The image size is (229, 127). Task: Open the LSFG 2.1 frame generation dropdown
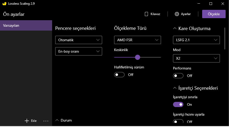(x=196, y=40)
